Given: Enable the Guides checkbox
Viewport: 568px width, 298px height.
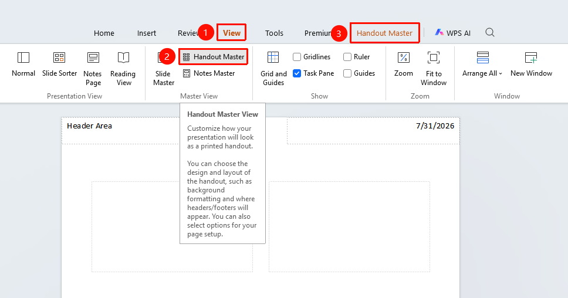Looking at the screenshot, I should (347, 73).
